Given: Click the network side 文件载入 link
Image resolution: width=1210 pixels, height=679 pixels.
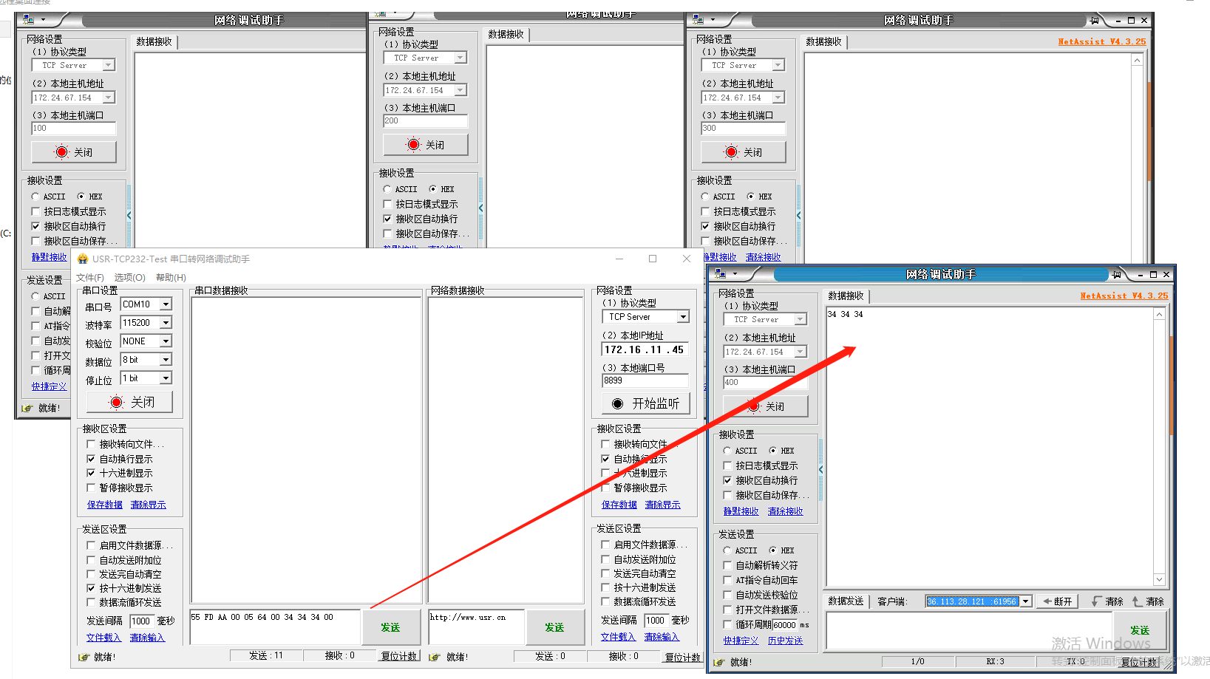Looking at the screenshot, I should coord(619,637).
